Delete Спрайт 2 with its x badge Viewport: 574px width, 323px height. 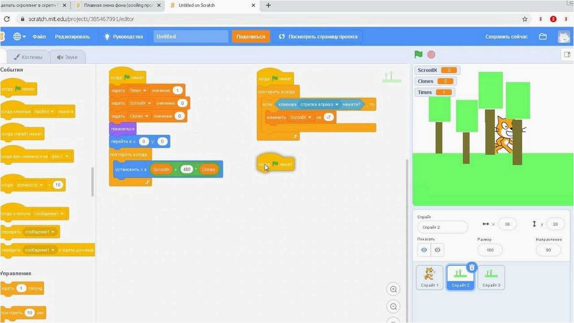click(471, 268)
